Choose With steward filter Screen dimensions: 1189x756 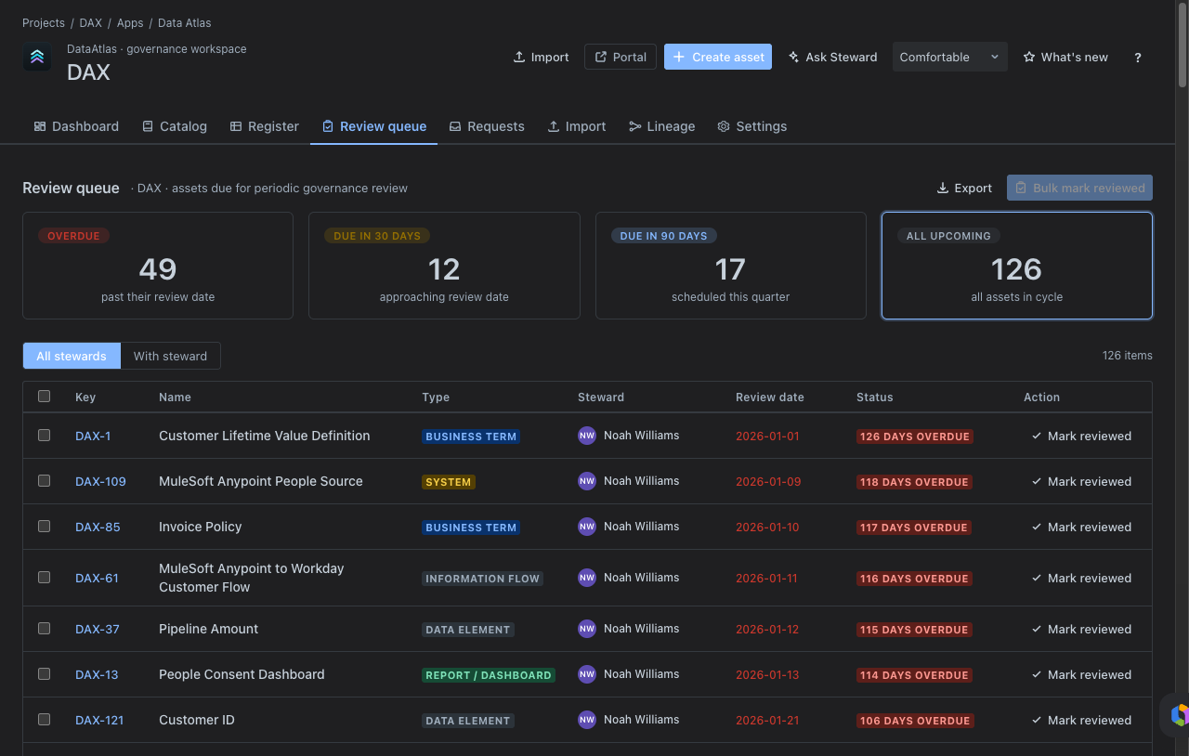click(170, 356)
